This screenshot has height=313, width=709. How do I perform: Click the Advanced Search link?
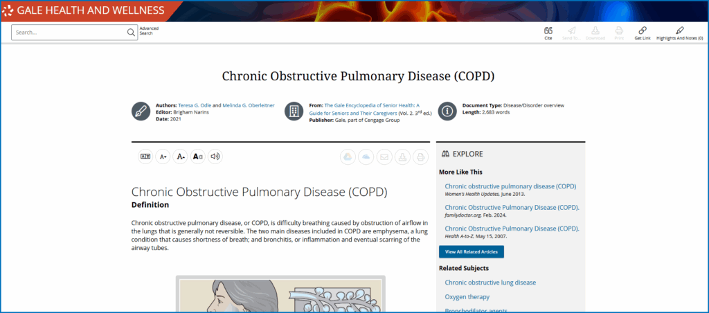(x=149, y=31)
